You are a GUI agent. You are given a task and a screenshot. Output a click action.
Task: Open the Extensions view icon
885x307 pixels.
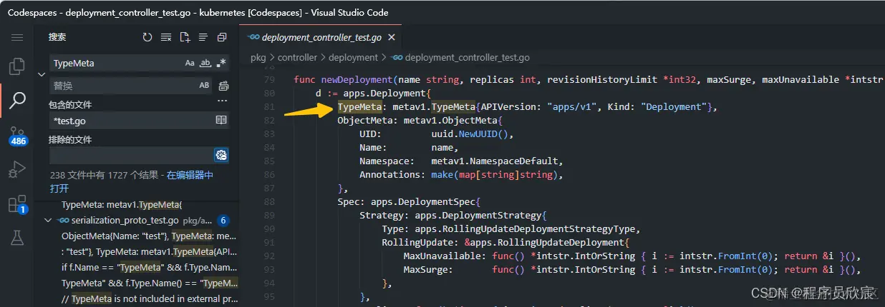click(x=16, y=204)
